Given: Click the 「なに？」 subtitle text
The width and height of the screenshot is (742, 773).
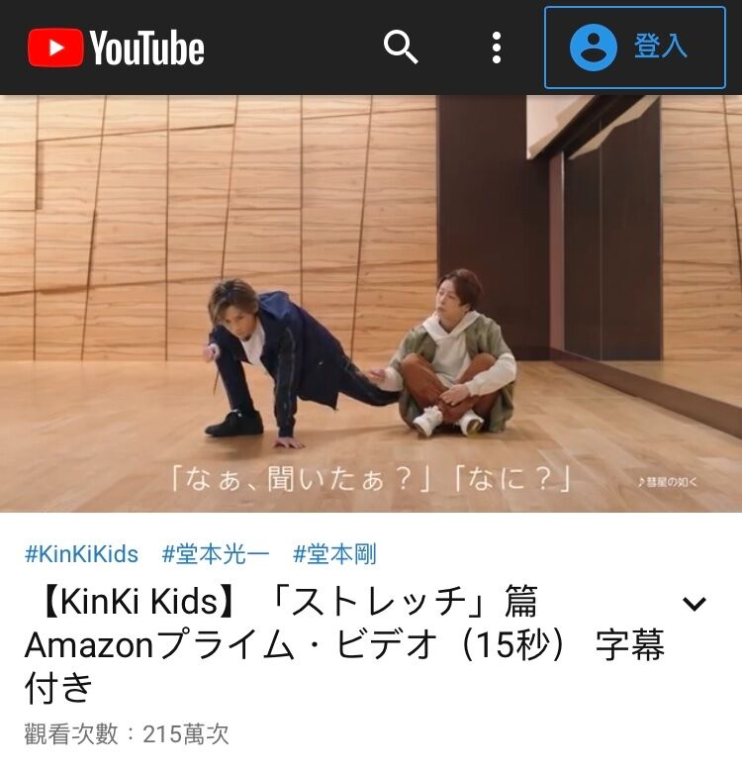Looking at the screenshot, I should (512, 479).
